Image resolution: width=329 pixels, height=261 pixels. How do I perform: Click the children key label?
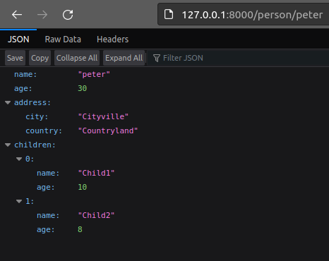[x=35, y=145]
